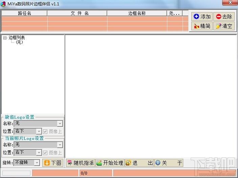Toggle 图像上 checkbox under 当前照片Logo设置
238x178 pixels.
point(45,153)
